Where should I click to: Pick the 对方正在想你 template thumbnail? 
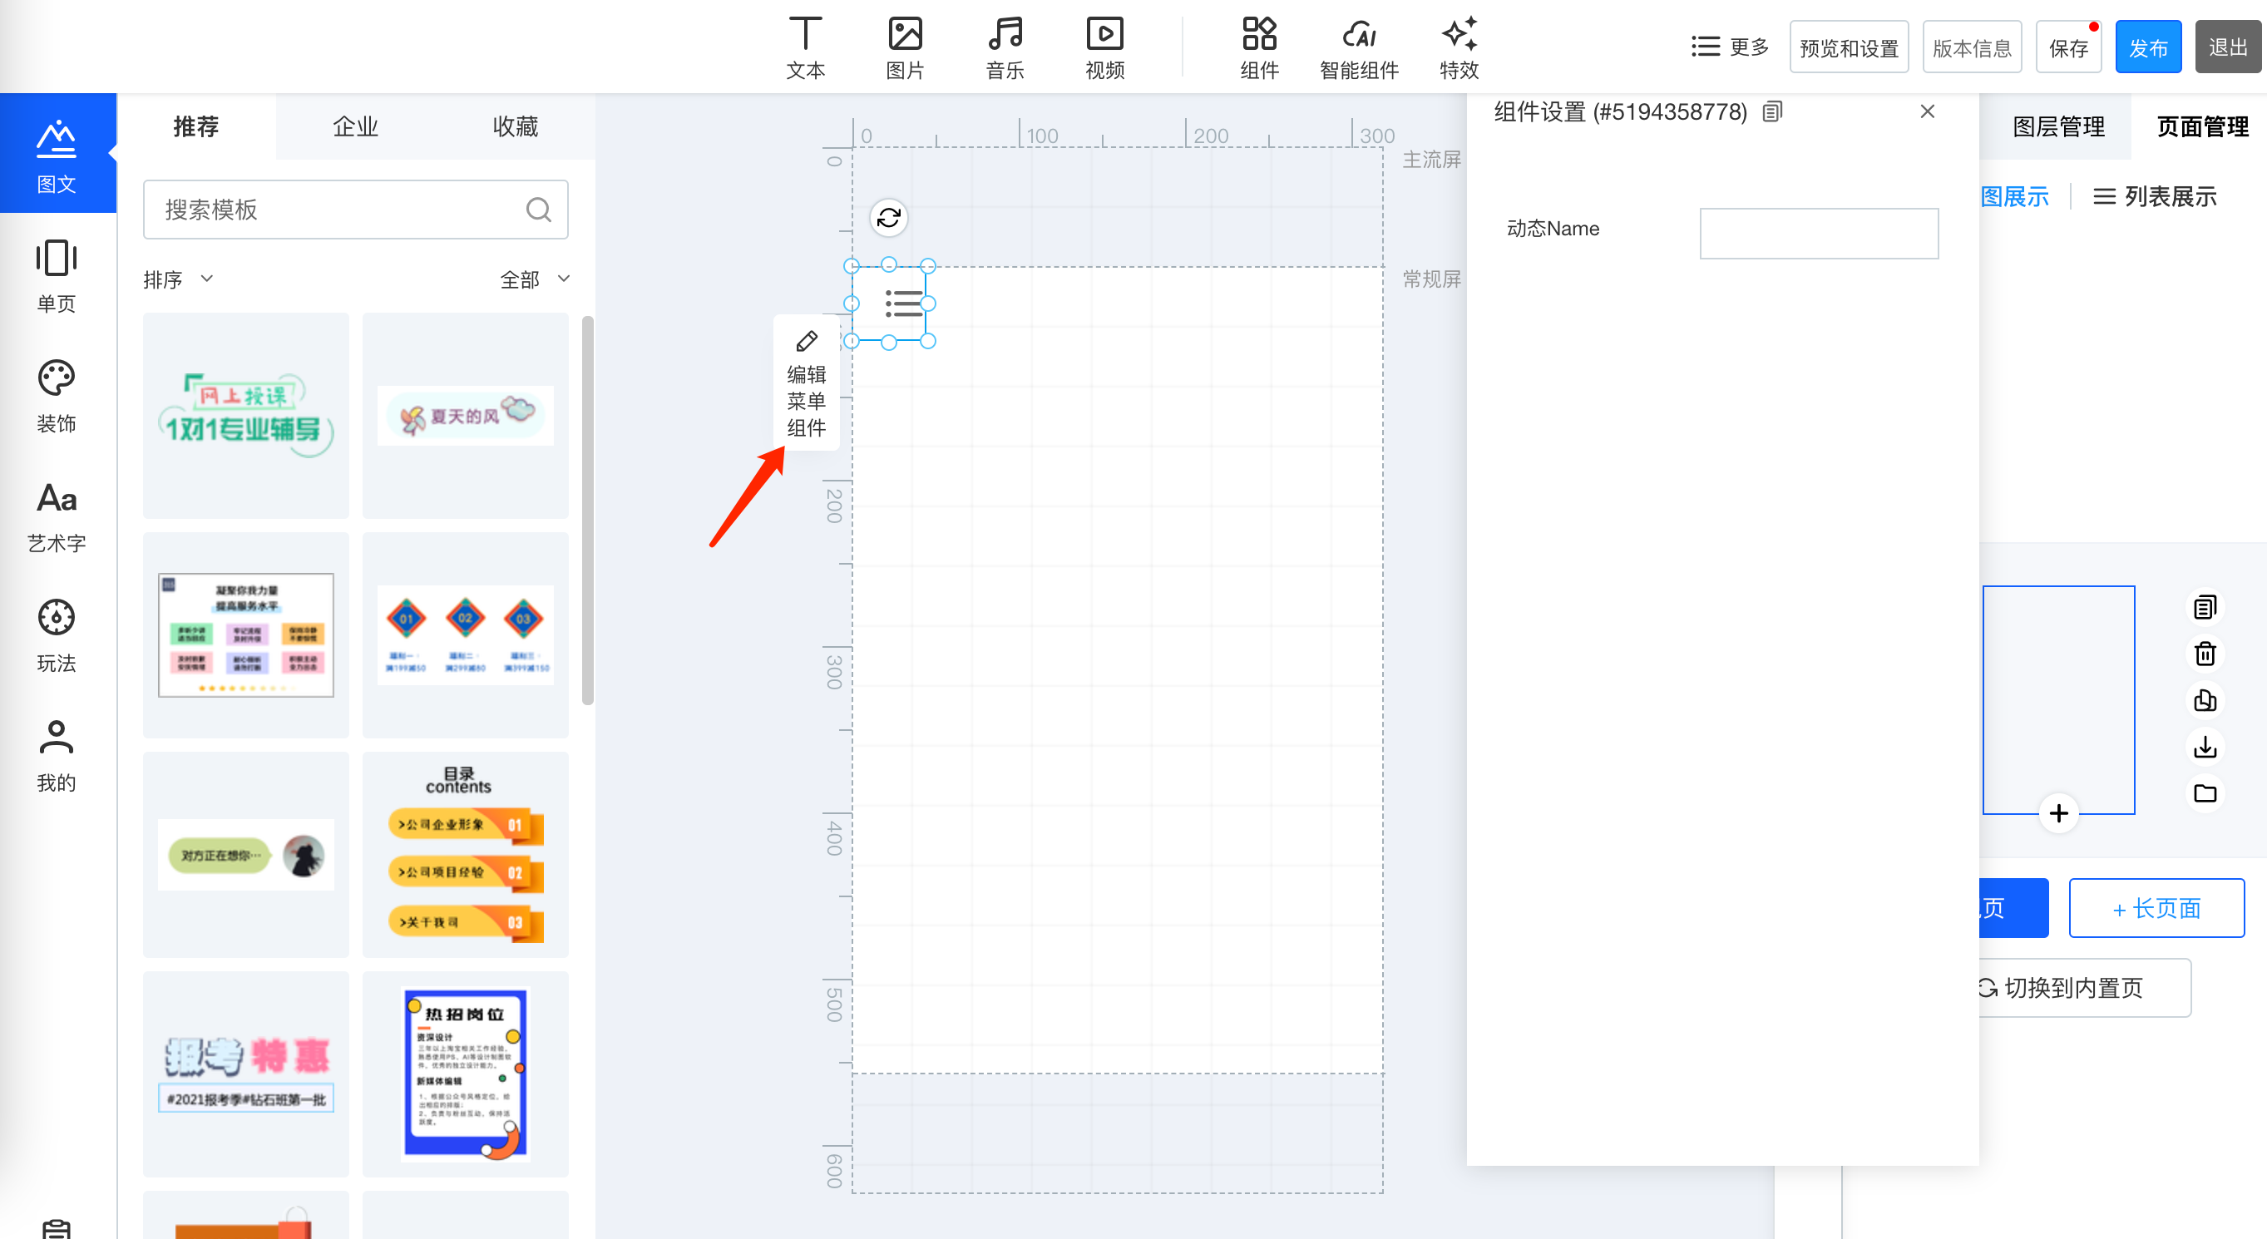pyautogui.click(x=246, y=855)
